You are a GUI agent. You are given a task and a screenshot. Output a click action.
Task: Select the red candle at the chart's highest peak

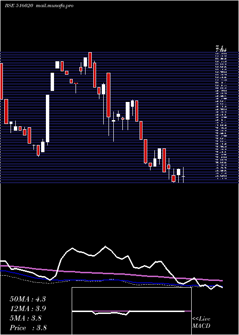90,60
